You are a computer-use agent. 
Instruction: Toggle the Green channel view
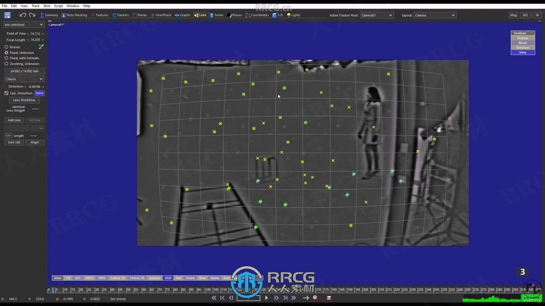[190, 278]
